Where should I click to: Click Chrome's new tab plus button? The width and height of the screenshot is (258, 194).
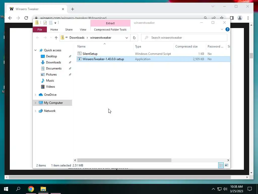click(73, 9)
